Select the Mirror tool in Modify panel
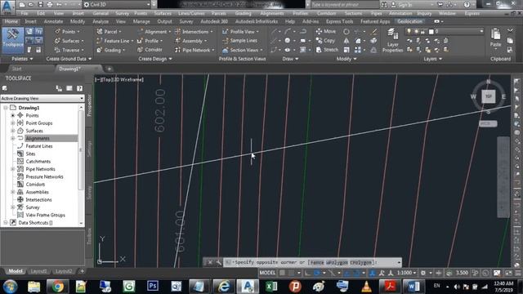Image resolution: width=523 pixels, height=294 pixels. point(346,41)
